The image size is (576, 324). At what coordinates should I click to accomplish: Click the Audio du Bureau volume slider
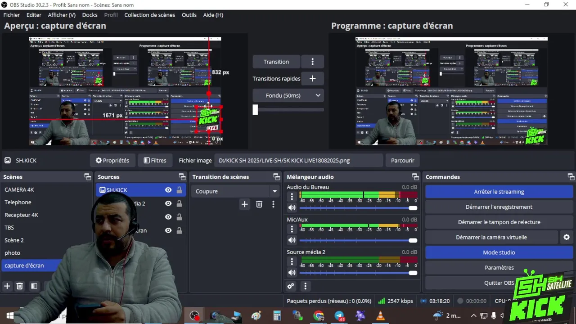click(x=358, y=208)
